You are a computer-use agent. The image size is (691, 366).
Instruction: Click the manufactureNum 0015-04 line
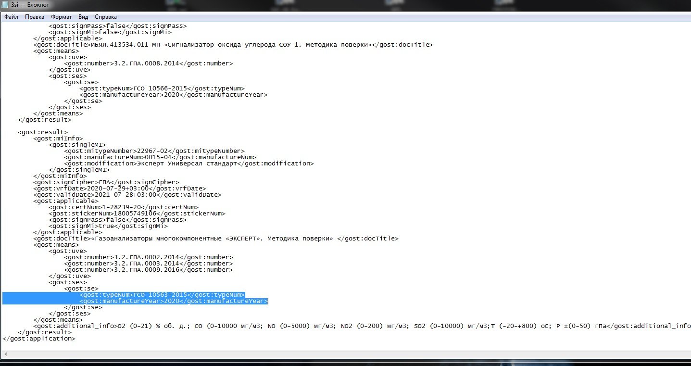coord(160,157)
